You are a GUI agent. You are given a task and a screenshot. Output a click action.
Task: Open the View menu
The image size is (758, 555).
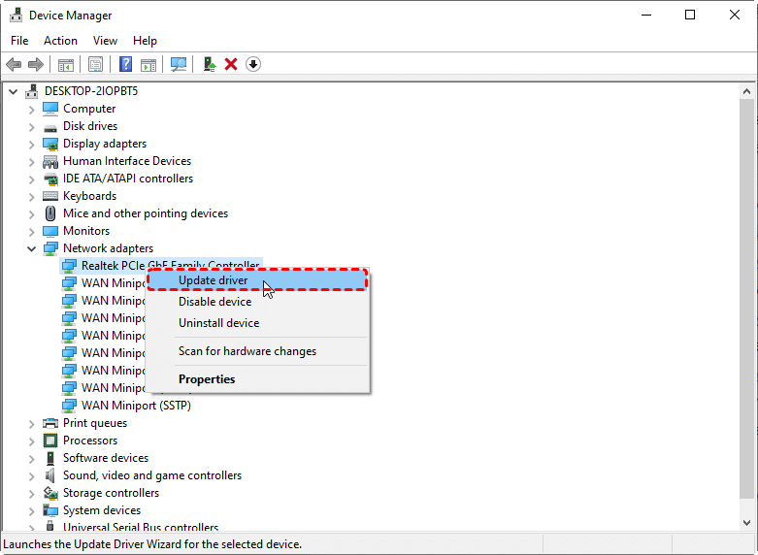pyautogui.click(x=105, y=41)
